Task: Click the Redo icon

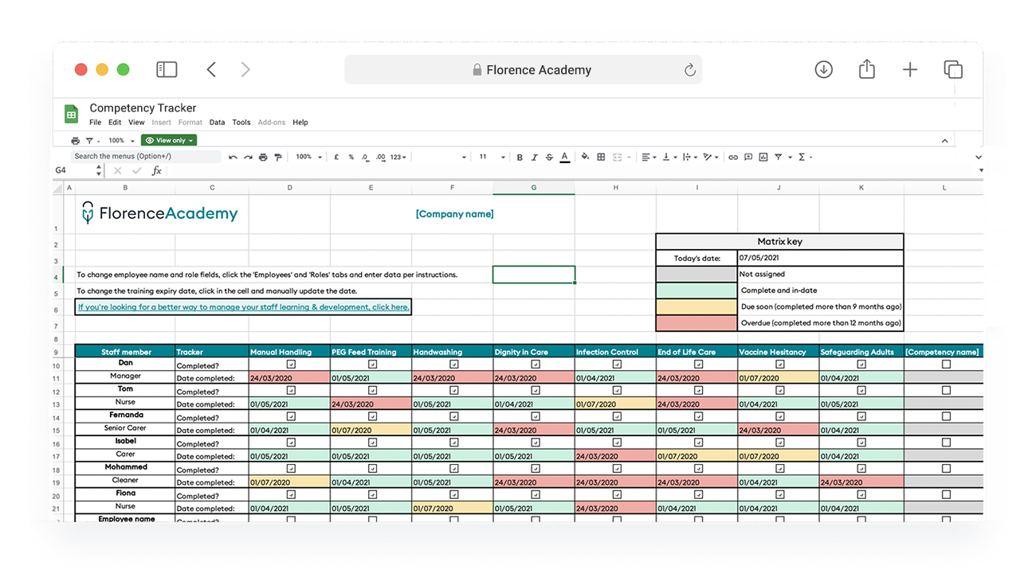Action: (248, 157)
